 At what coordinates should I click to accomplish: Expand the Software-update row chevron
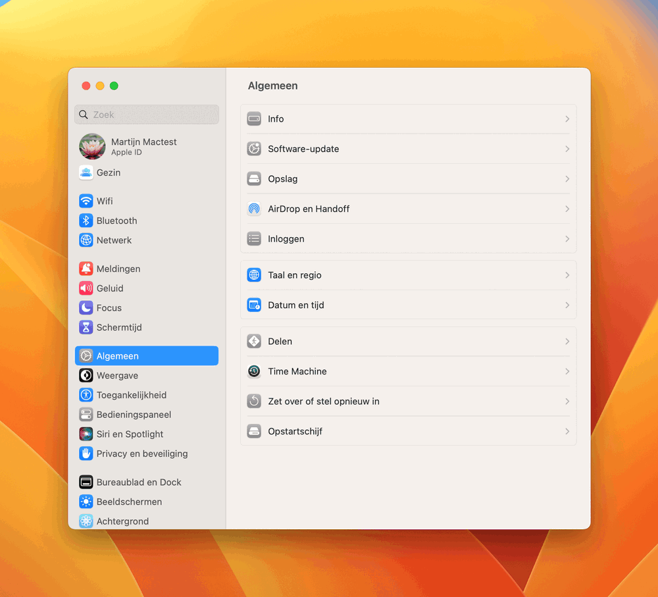click(567, 149)
